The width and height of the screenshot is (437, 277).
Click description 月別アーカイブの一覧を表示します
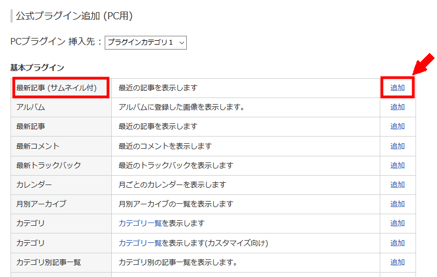[x=176, y=204]
